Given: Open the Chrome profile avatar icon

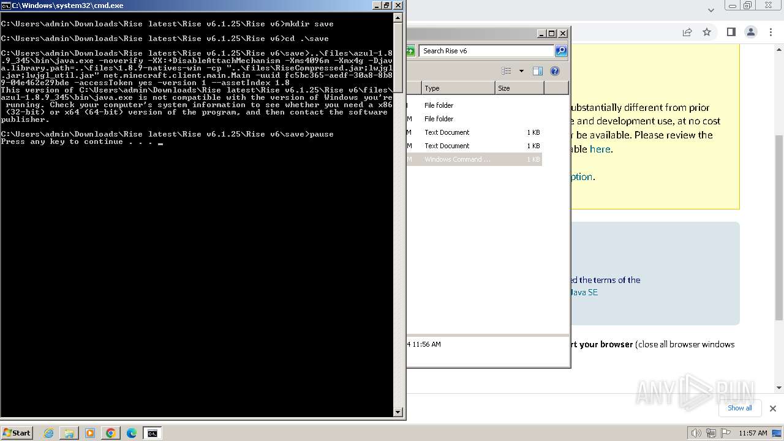Looking at the screenshot, I should click(751, 32).
